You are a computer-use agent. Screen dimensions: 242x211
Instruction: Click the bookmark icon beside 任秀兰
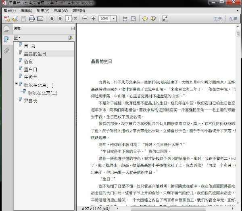pos(21,76)
